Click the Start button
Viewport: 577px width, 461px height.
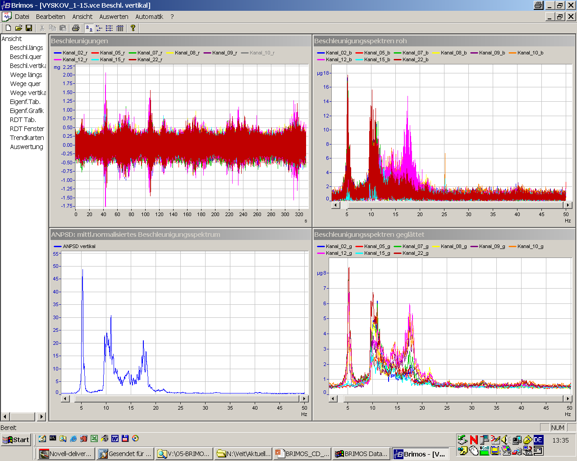(16, 440)
